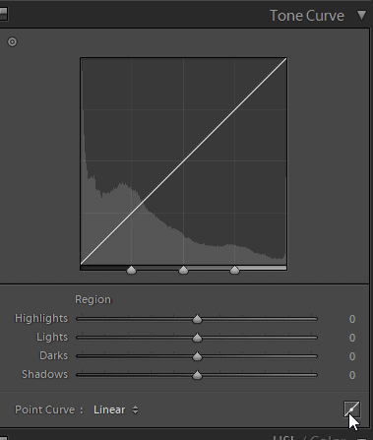Click the Shadows value field
This screenshot has width=373, height=440.
coord(352,375)
